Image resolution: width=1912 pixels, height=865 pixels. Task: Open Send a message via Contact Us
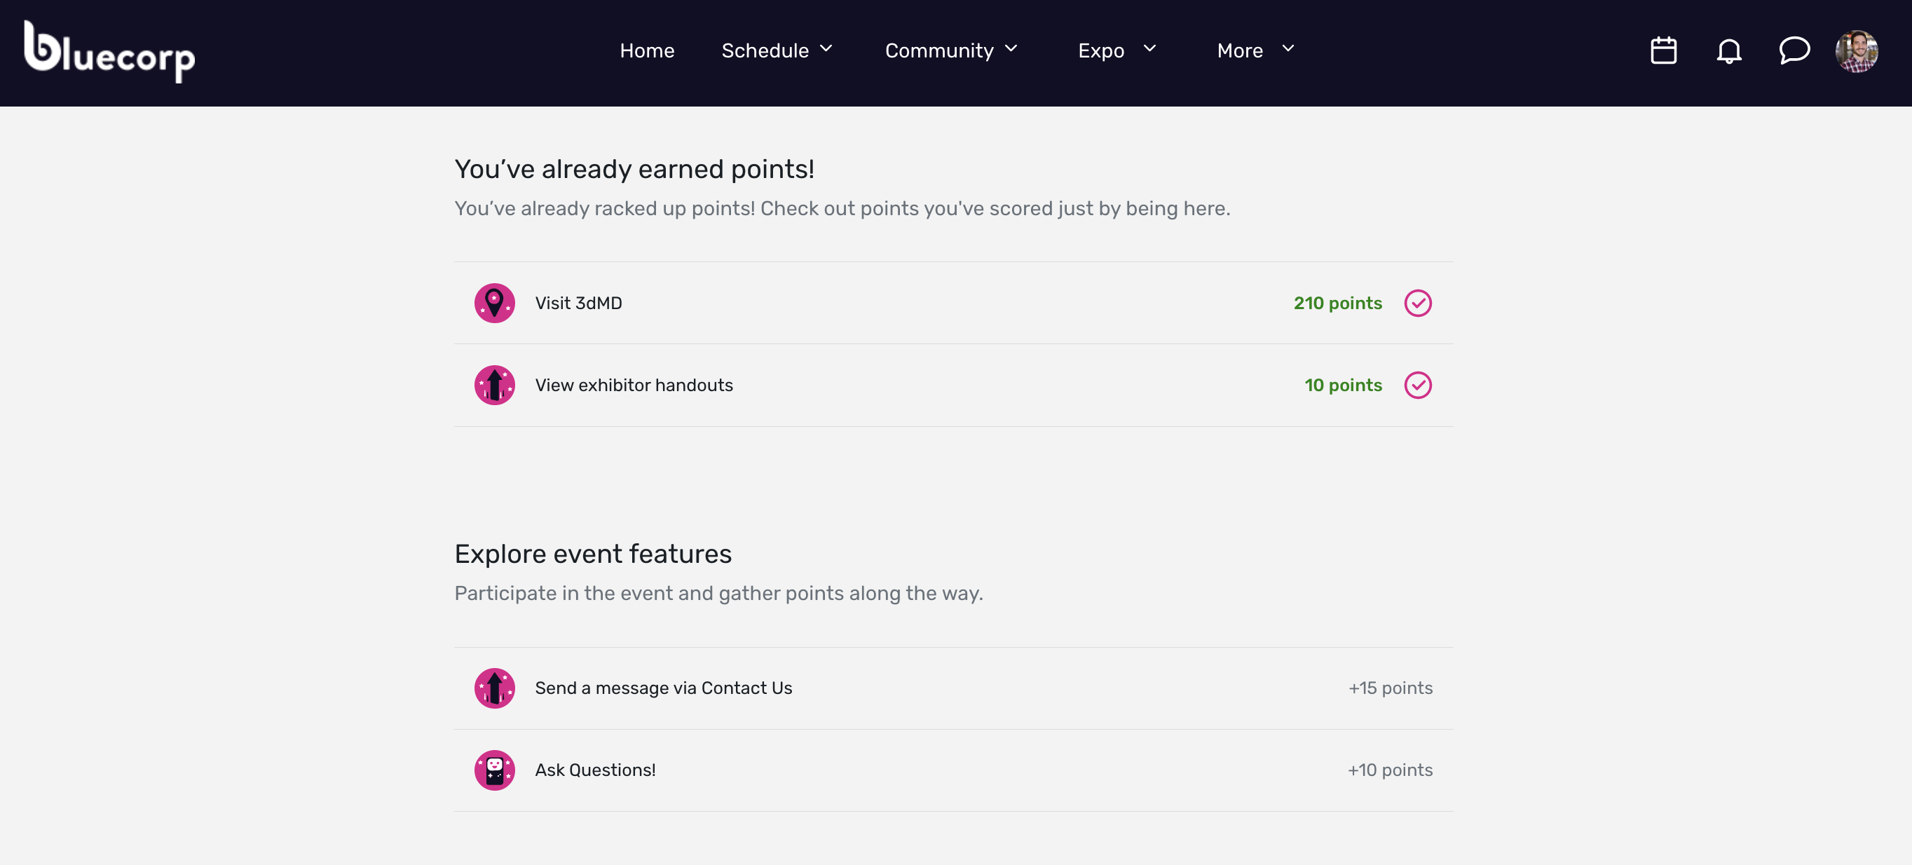(x=663, y=688)
